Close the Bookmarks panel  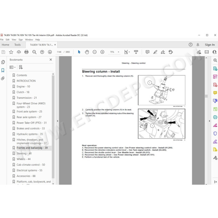(x=51, y=60)
